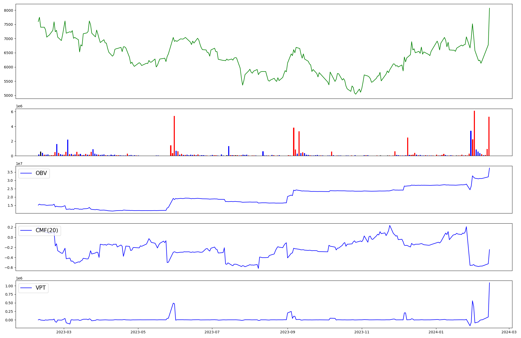Screen dimensions: 521x338
Task: Click the final peak of the green price line
Action: pos(489,8)
